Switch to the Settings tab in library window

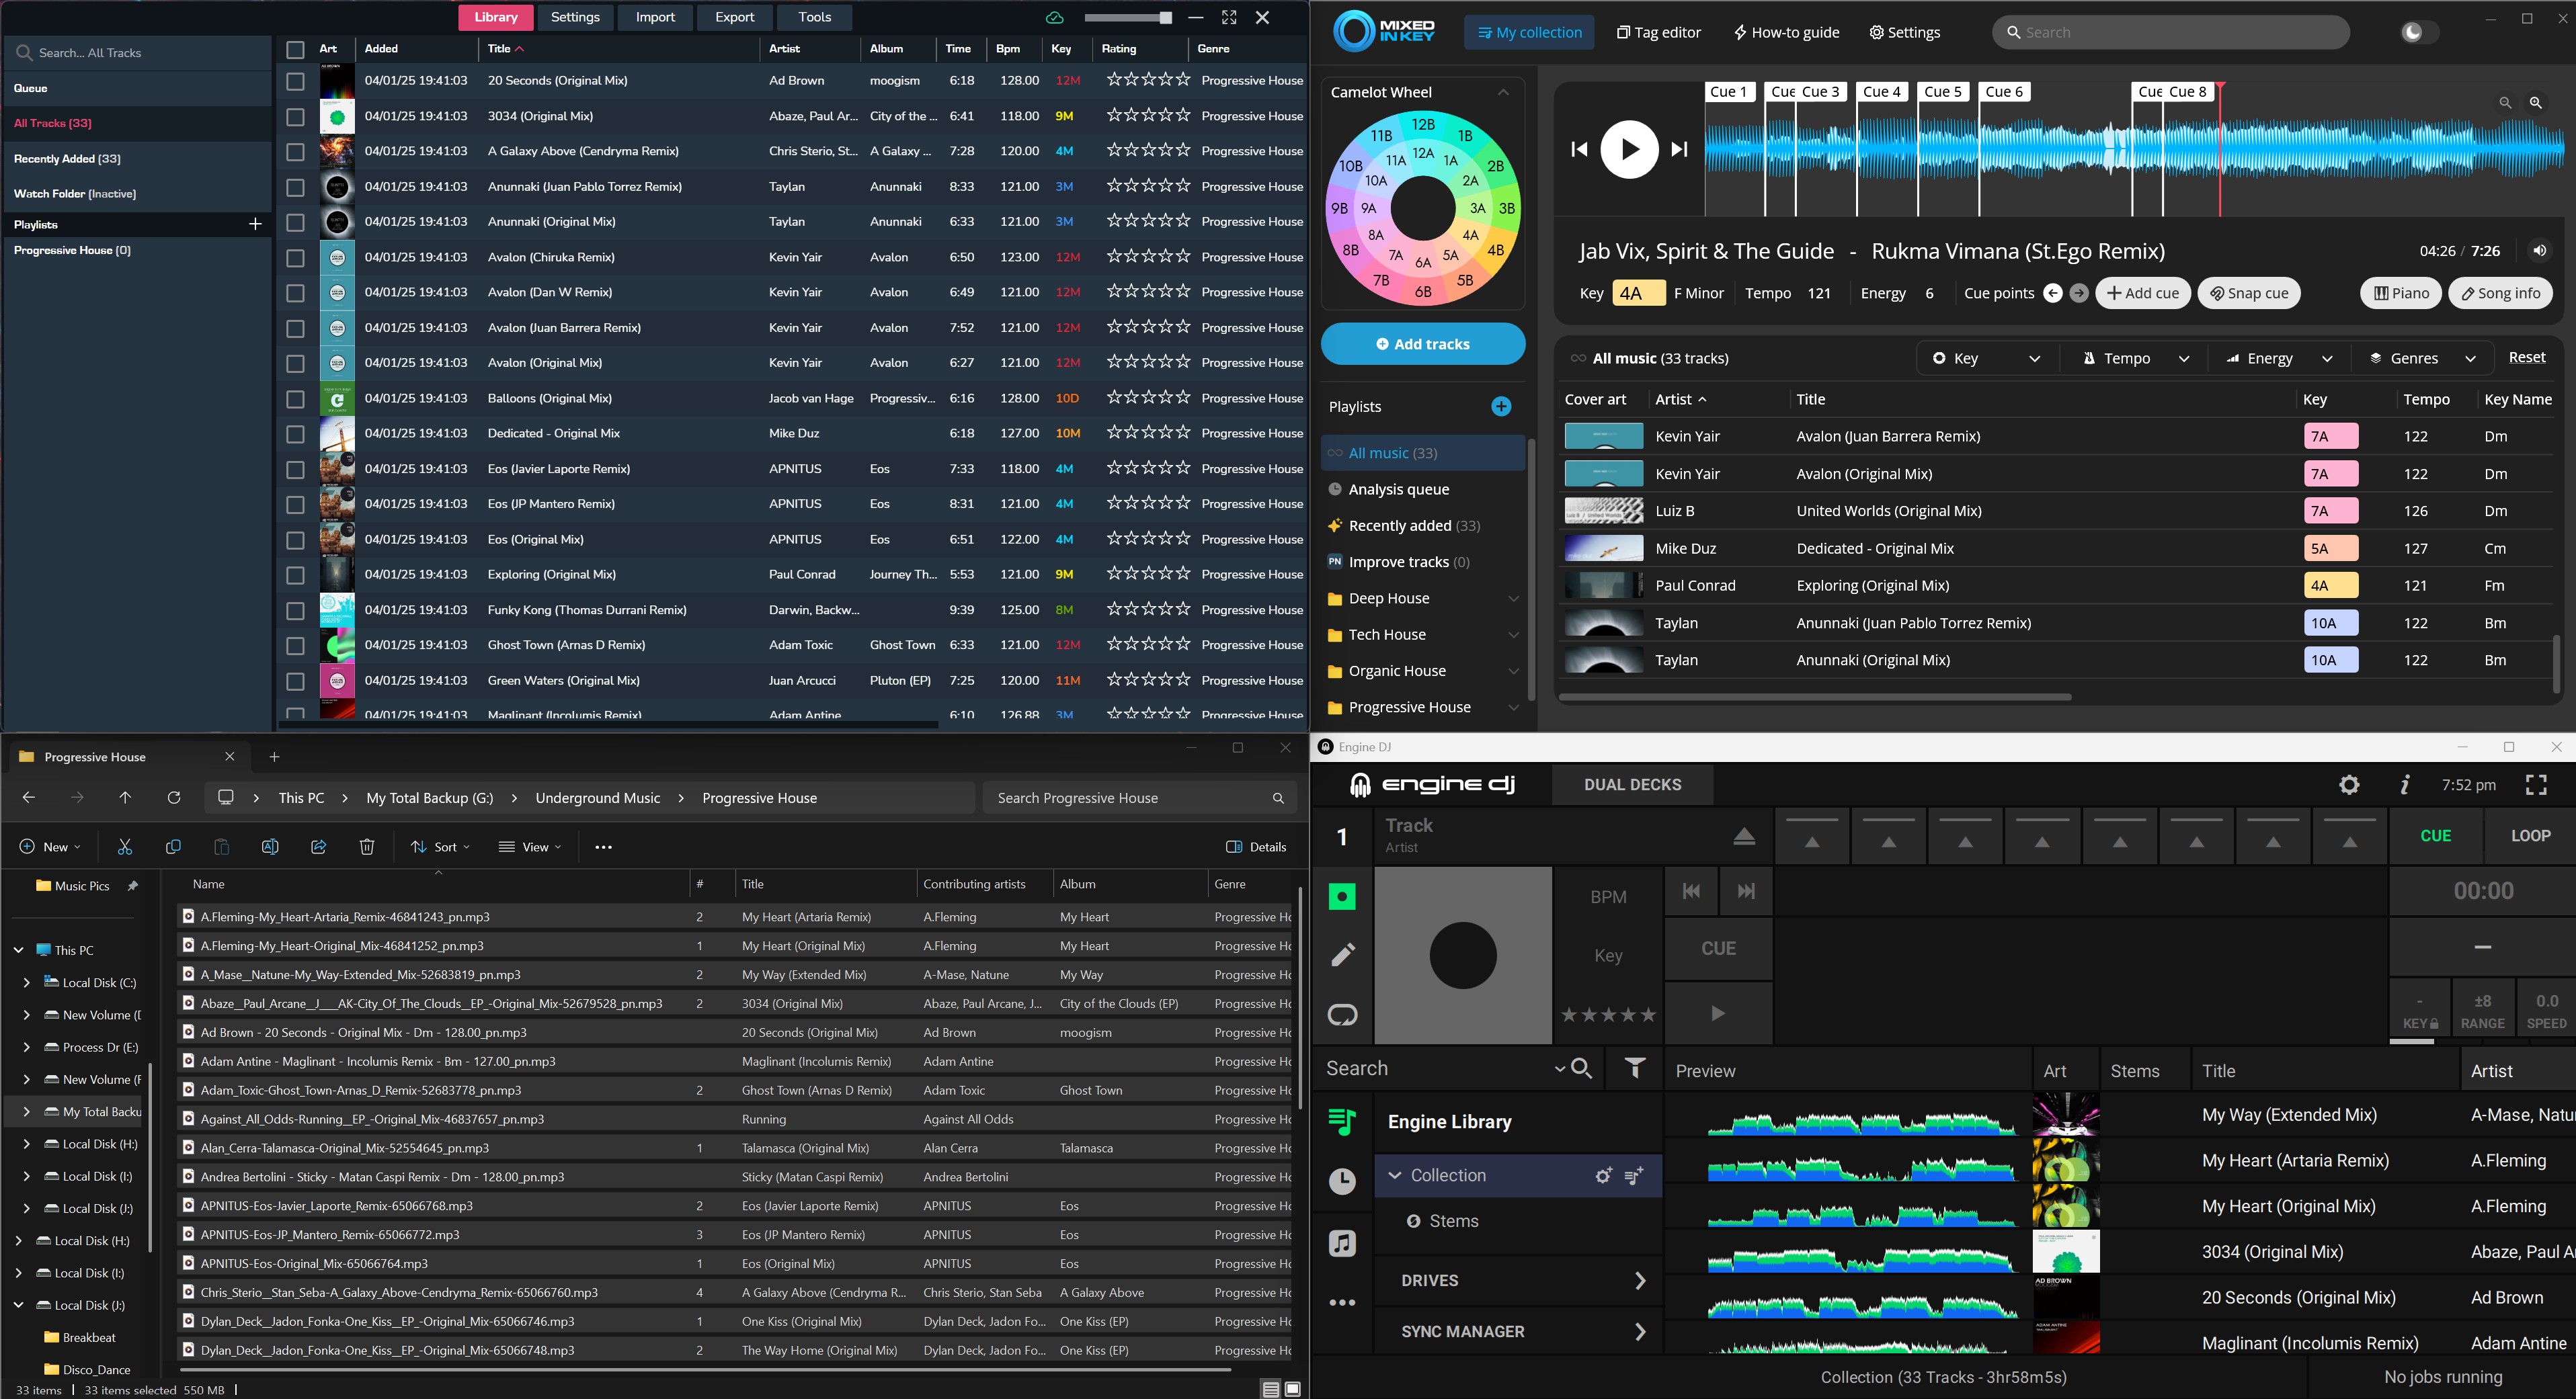(575, 17)
